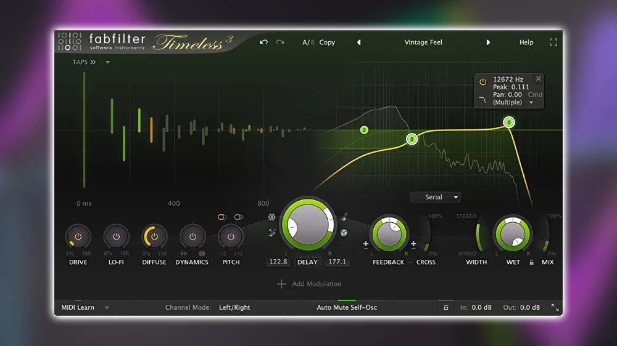Click the yellow pitch mode circles icon
The image size is (617, 346).
pos(222,217)
